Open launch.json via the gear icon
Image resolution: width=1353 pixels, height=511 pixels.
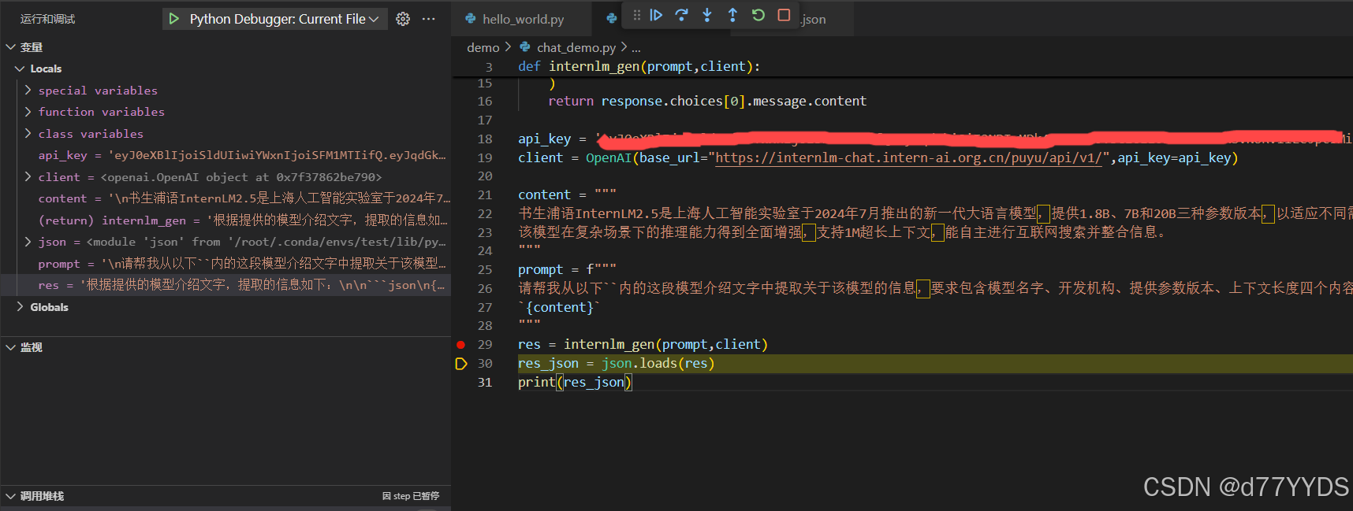[403, 19]
